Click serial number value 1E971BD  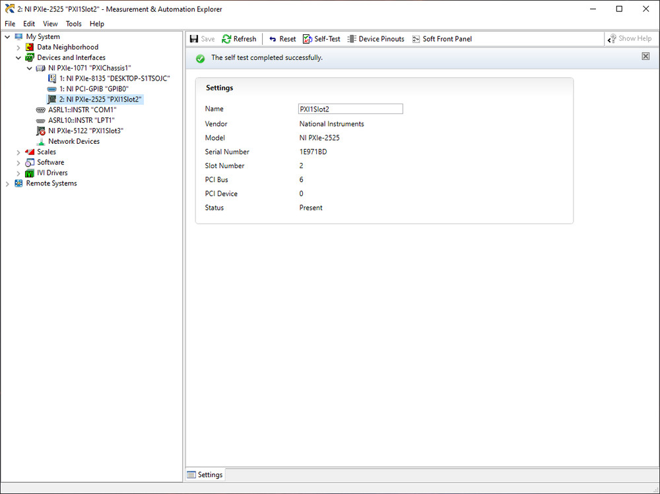coord(313,152)
